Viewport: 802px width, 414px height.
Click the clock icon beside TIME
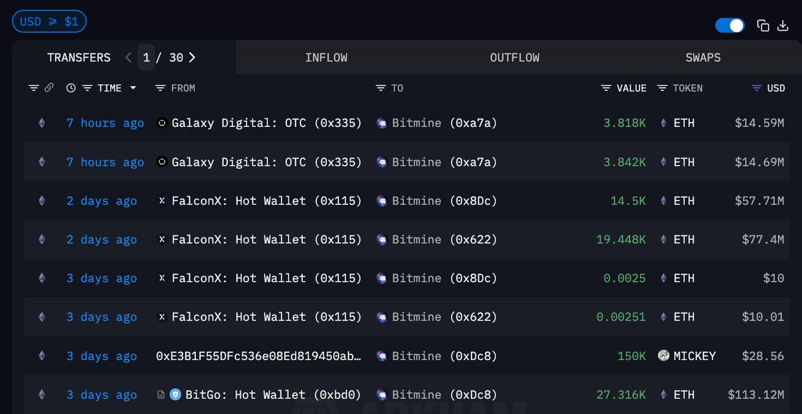click(x=72, y=88)
